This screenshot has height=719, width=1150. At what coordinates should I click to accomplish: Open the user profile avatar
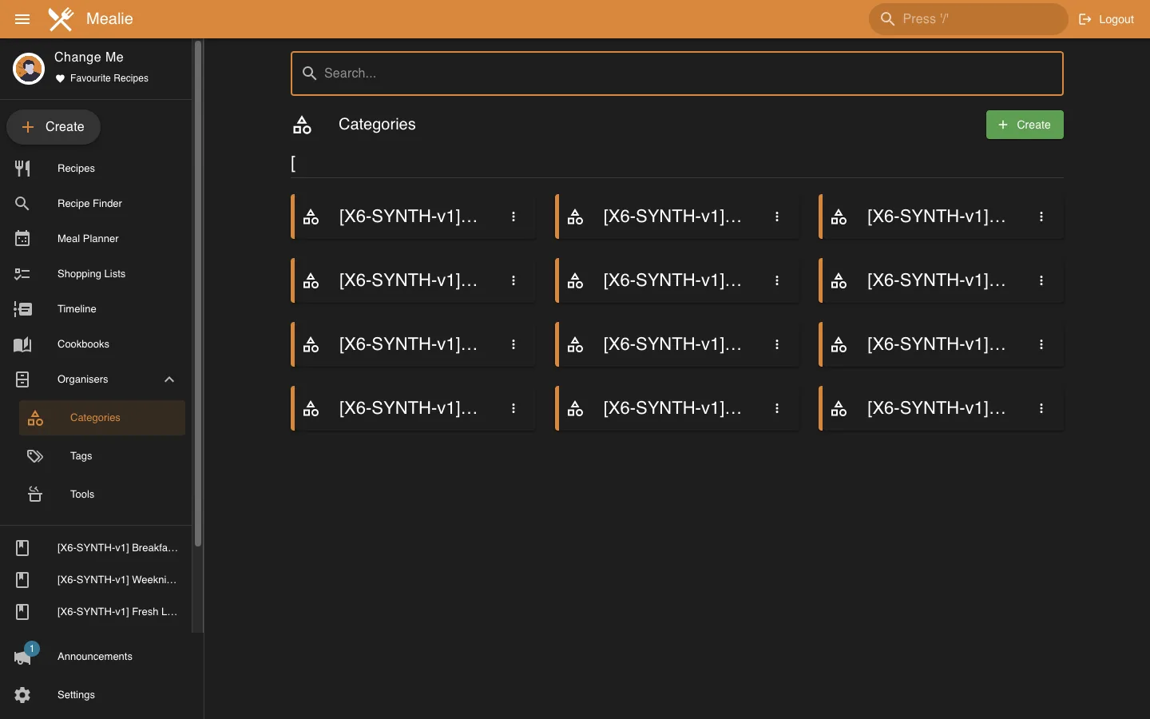pyautogui.click(x=29, y=69)
